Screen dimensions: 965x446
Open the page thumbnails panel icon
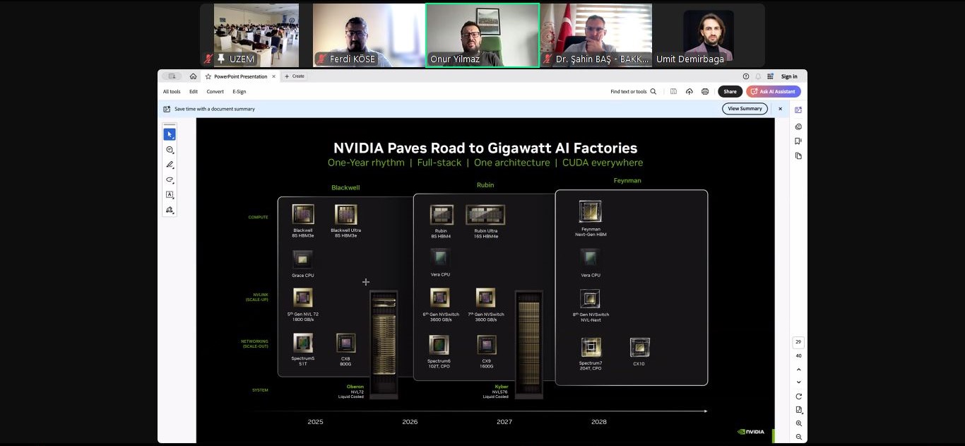[x=798, y=155]
